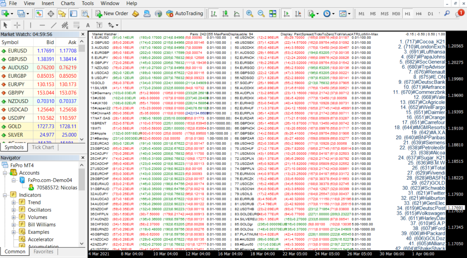Toggle the Terminal window icon

click(73, 13)
